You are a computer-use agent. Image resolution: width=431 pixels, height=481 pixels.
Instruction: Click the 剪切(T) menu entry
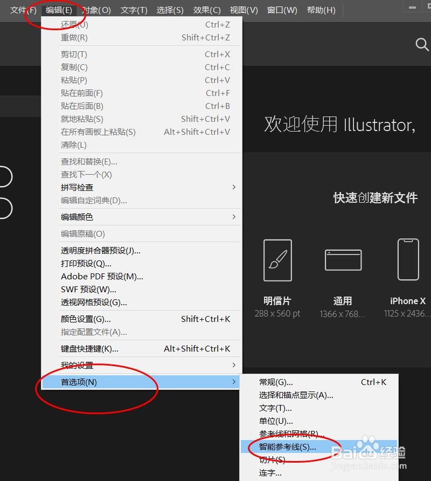(142, 54)
